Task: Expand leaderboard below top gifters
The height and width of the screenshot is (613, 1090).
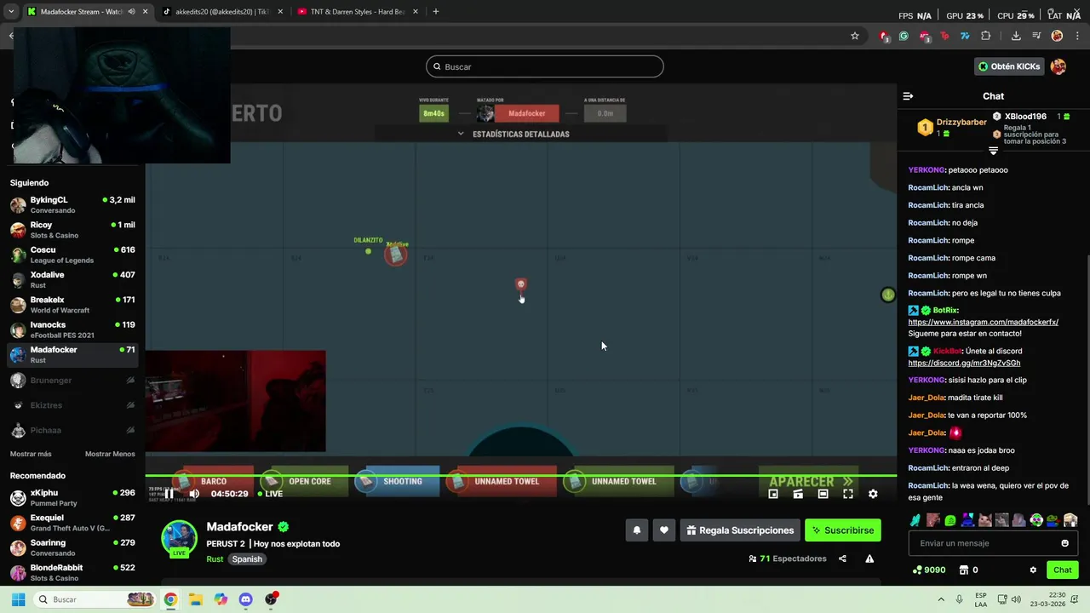Action: pyautogui.click(x=993, y=151)
